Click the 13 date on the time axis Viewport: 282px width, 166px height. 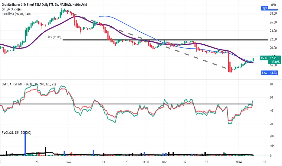coord(103,162)
